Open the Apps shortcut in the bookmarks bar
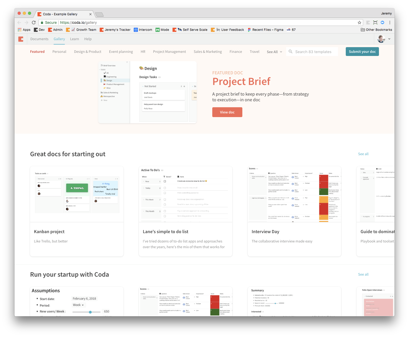 pos(24,30)
